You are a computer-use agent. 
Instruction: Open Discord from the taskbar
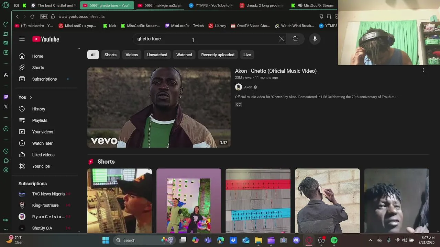tap(296, 240)
